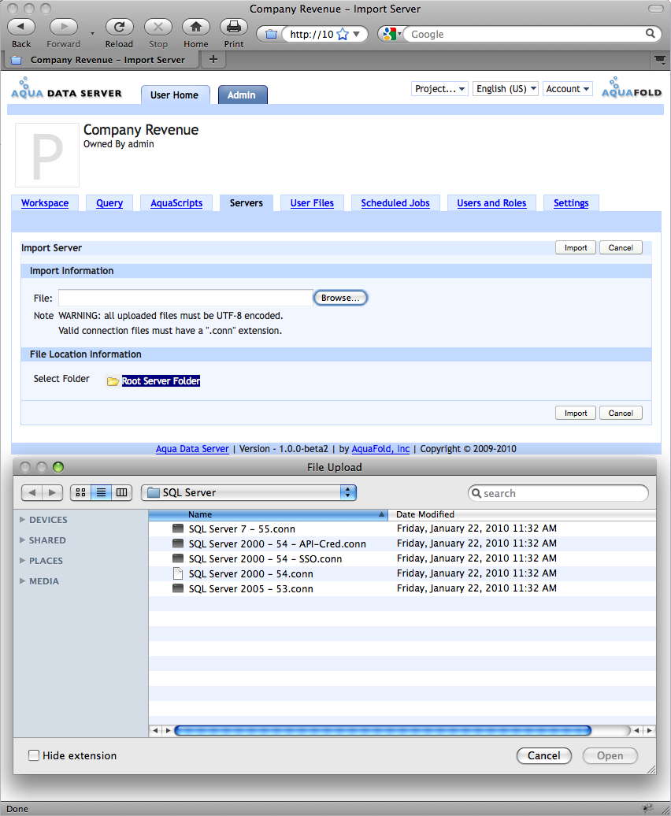Screen dimensions: 671x816
Task: Click the File Upload search field
Action: coord(558,493)
